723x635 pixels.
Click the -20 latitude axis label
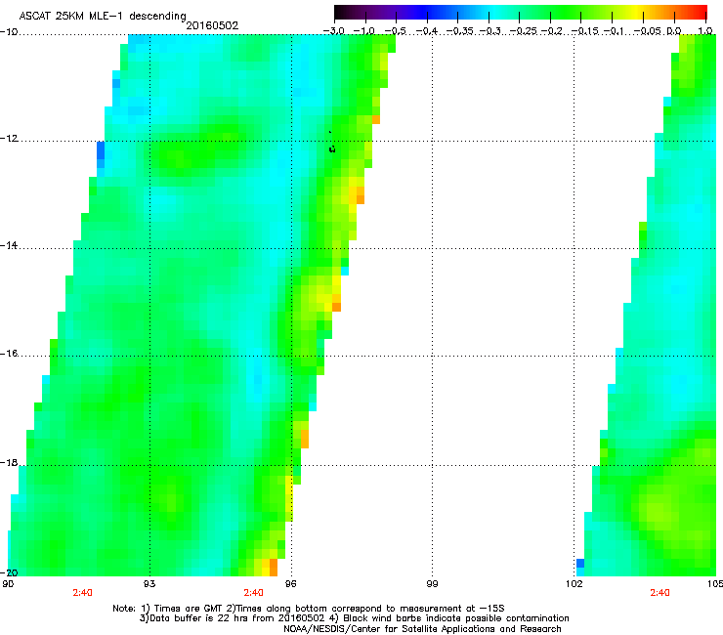click(x=9, y=572)
